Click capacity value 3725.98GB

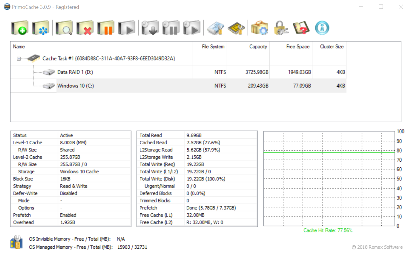pyautogui.click(x=257, y=72)
